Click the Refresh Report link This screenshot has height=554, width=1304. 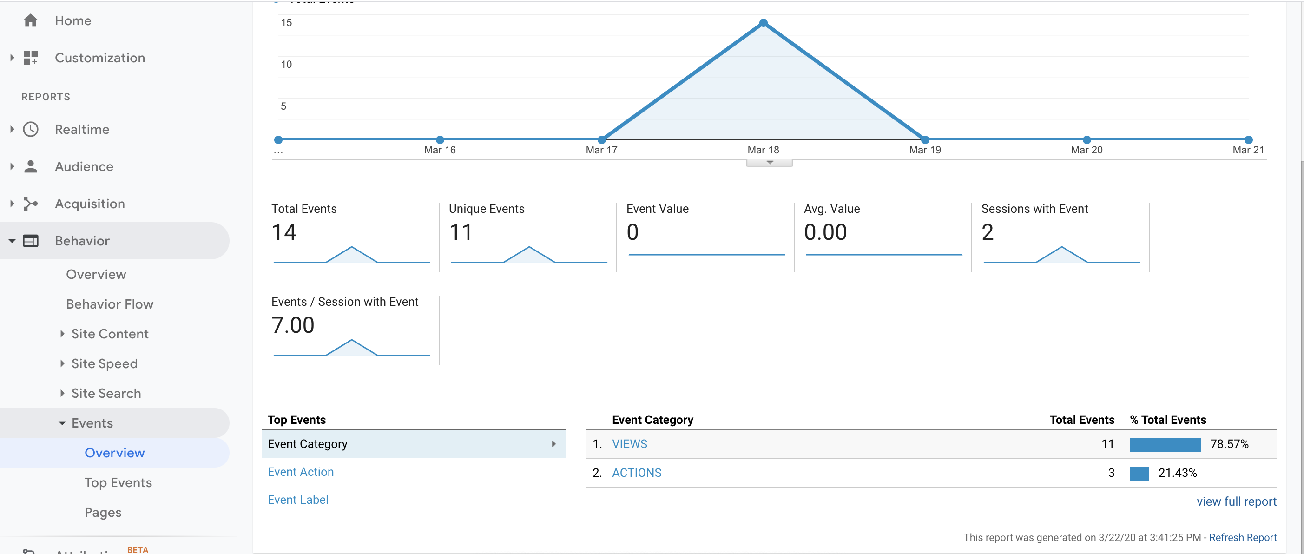coord(1242,537)
